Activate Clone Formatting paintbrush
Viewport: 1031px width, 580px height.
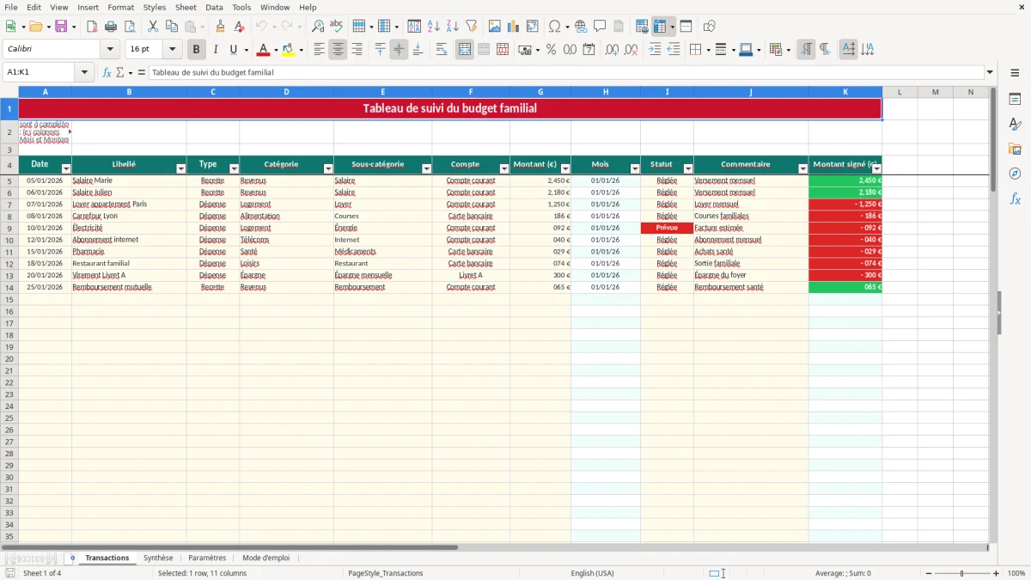tap(220, 27)
